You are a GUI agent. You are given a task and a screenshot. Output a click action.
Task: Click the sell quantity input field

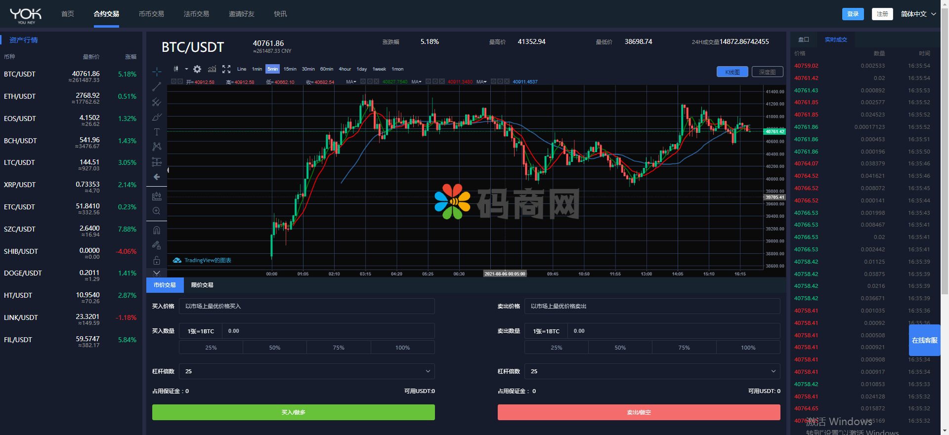pos(673,331)
